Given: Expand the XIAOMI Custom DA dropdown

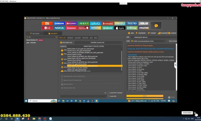Looking at the screenshot, I should point(98,42).
